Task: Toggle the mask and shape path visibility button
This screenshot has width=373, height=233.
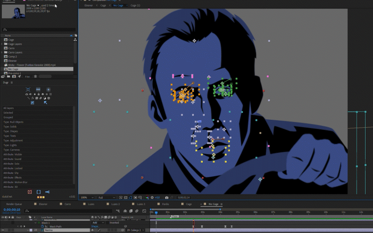Action: 131,198
